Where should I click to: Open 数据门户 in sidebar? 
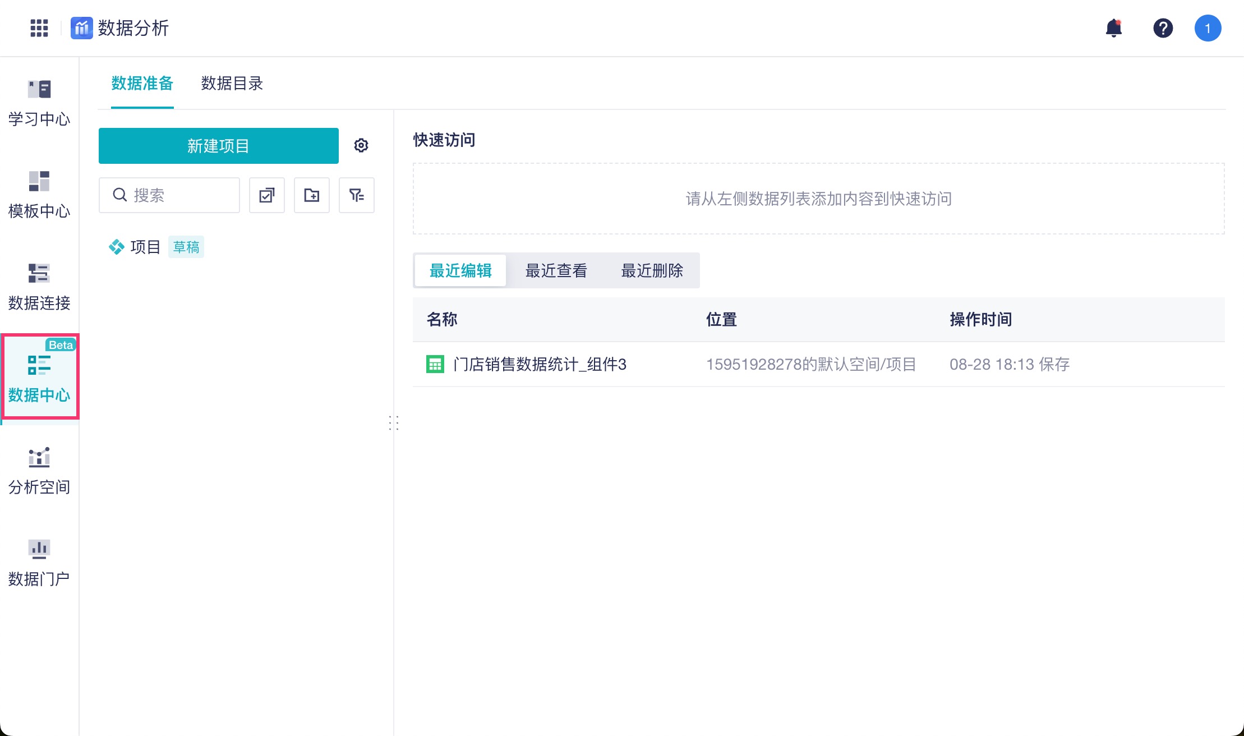[39, 563]
